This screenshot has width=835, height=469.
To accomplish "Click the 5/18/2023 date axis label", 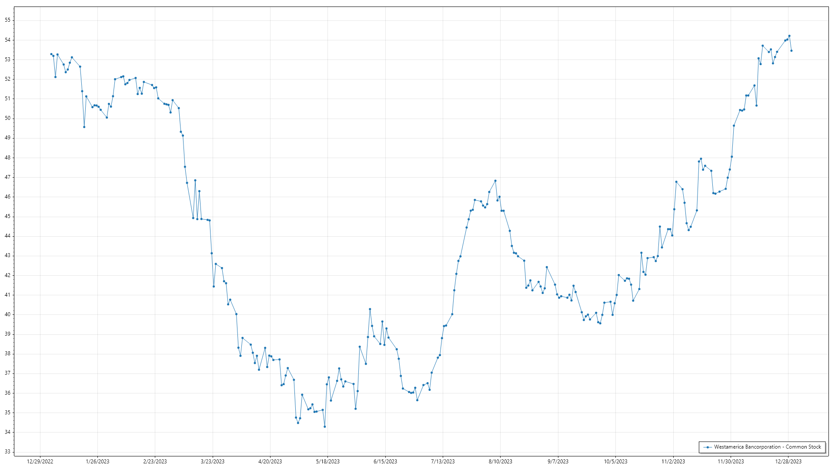I will pos(327,462).
